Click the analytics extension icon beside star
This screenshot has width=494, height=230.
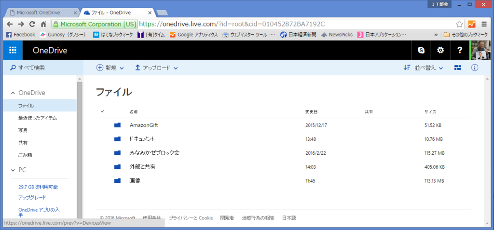[x=472, y=24]
